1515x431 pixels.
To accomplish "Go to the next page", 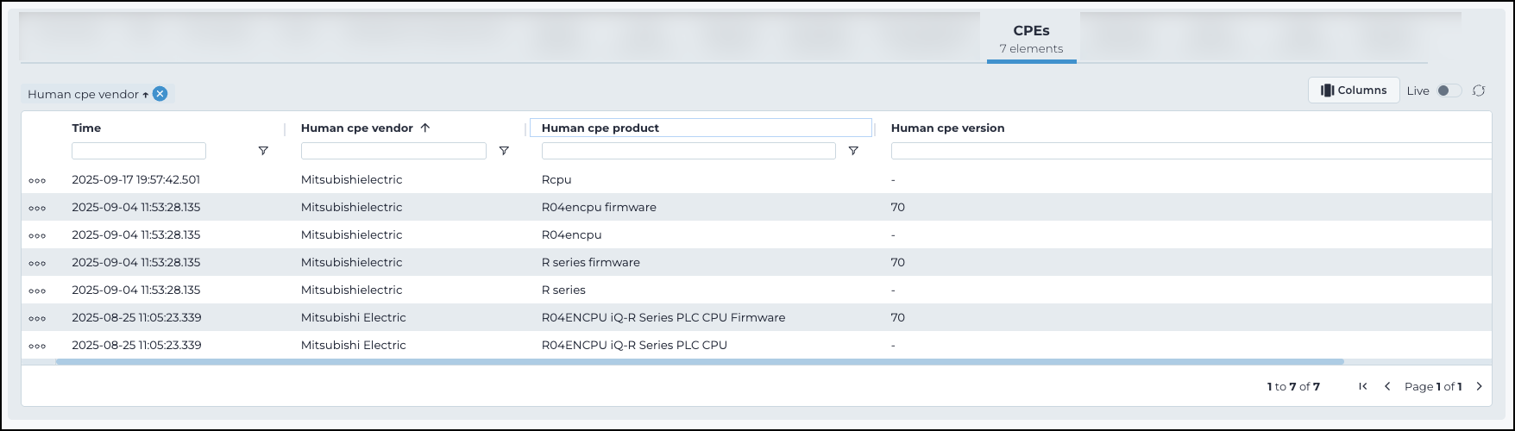I will (x=1479, y=386).
